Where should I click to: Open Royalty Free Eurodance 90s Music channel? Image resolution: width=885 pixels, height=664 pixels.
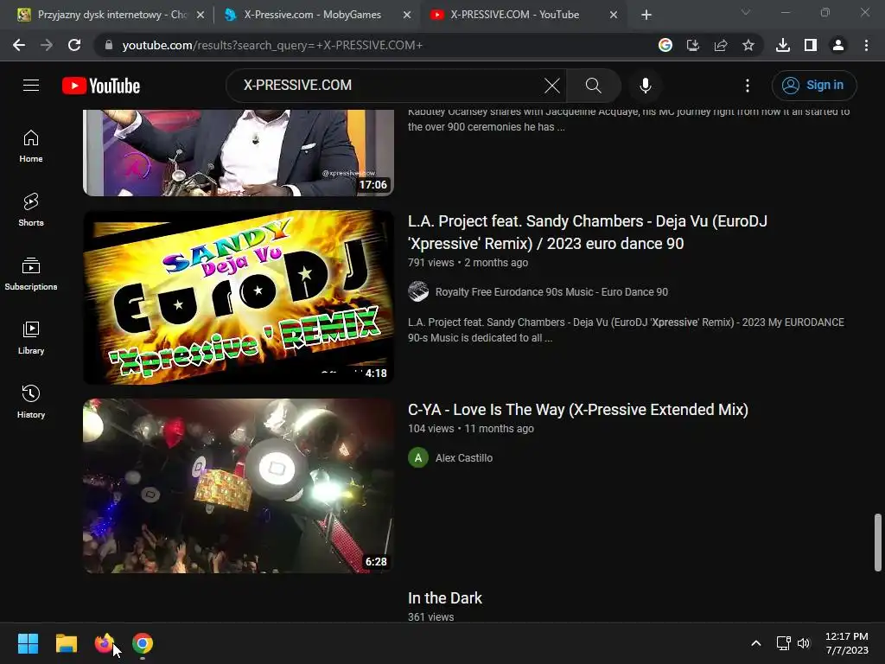pyautogui.click(x=551, y=292)
